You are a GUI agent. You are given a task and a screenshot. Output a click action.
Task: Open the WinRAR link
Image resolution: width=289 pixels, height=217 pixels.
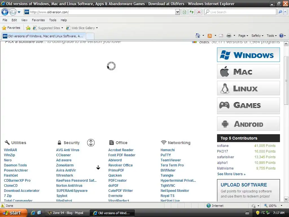[10, 150]
